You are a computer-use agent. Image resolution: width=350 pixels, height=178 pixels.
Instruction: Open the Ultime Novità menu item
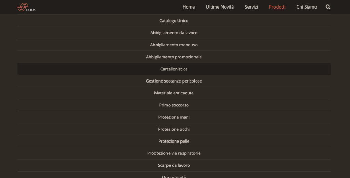click(220, 7)
